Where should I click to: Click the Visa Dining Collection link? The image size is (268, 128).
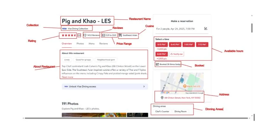pos(78,29)
